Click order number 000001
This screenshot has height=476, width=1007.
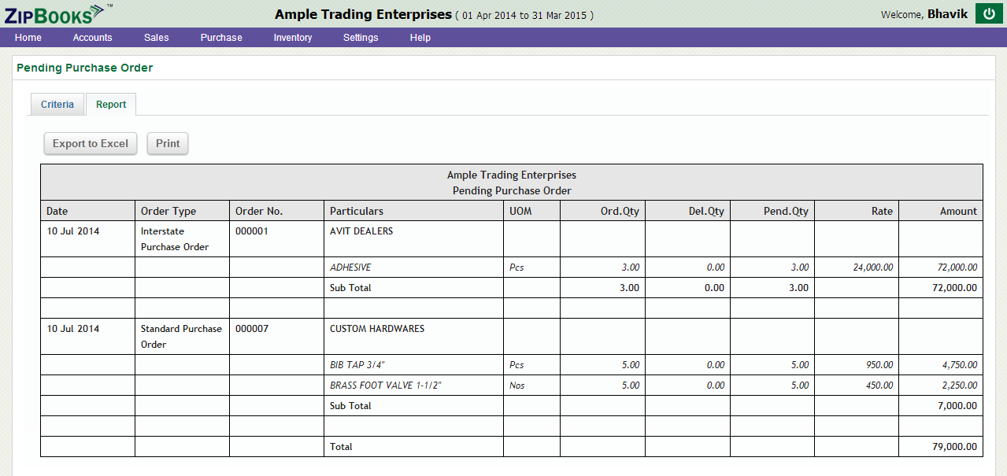click(x=252, y=231)
